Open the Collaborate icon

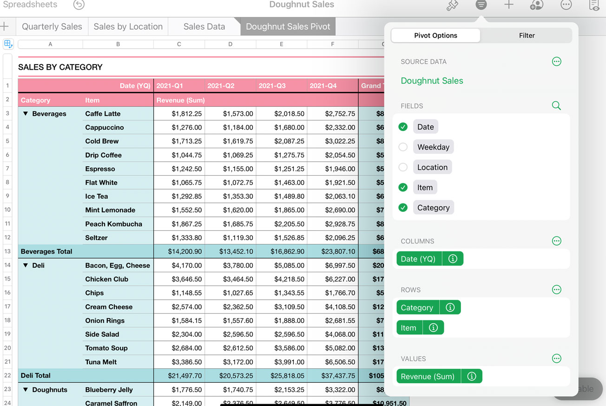click(536, 5)
